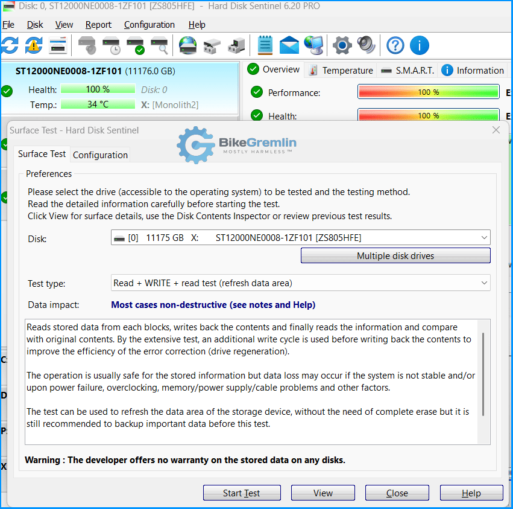
Task: Switch to the Temperature tab
Action: coord(340,70)
